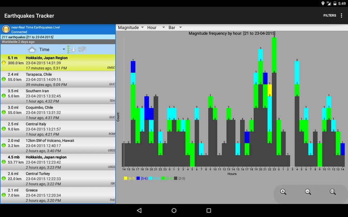Select the Greece earthquake entry

click(58, 195)
